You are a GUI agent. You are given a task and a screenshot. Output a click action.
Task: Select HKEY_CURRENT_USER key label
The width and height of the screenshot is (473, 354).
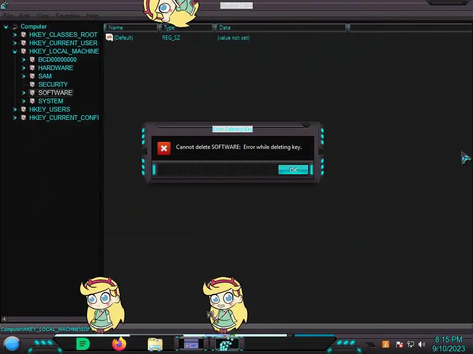tap(63, 43)
